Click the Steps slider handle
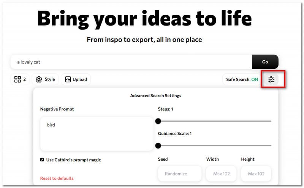 click(x=158, y=121)
